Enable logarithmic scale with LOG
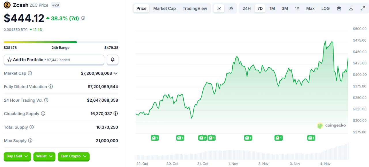Screen dimensions: 369x167 tap(325, 8)
